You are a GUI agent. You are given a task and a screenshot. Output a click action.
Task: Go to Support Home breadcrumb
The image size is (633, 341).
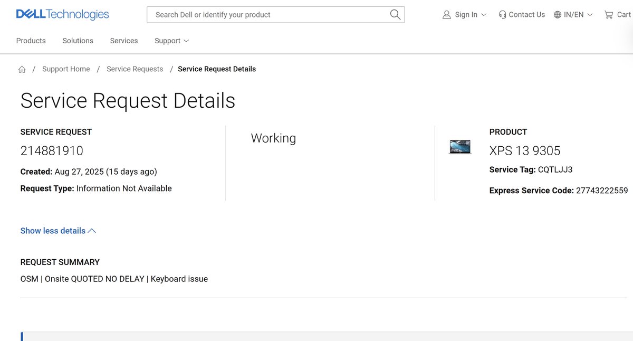(66, 69)
